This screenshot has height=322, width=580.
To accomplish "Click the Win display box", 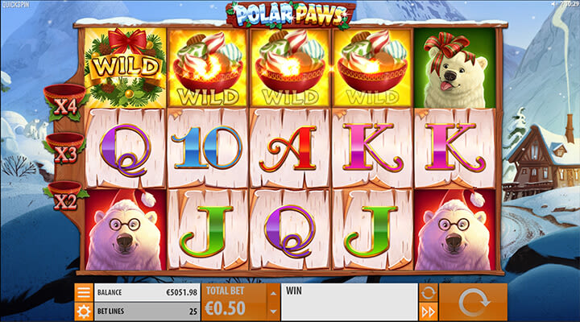I will [x=349, y=302].
